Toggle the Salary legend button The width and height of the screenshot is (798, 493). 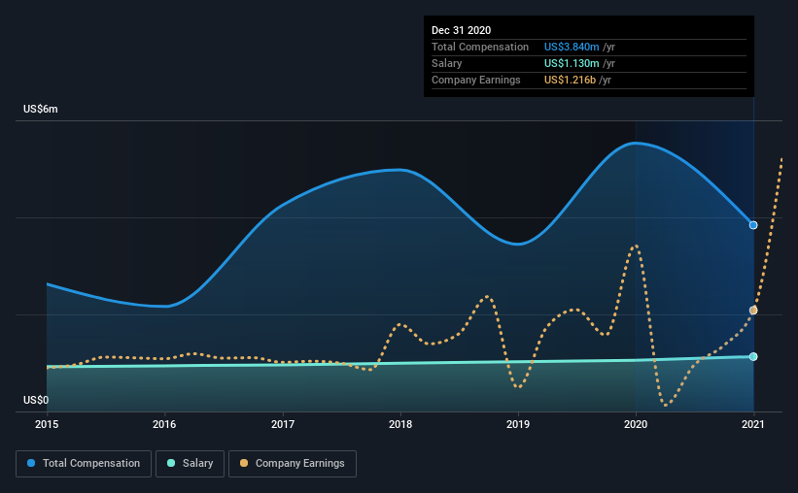tap(190, 464)
